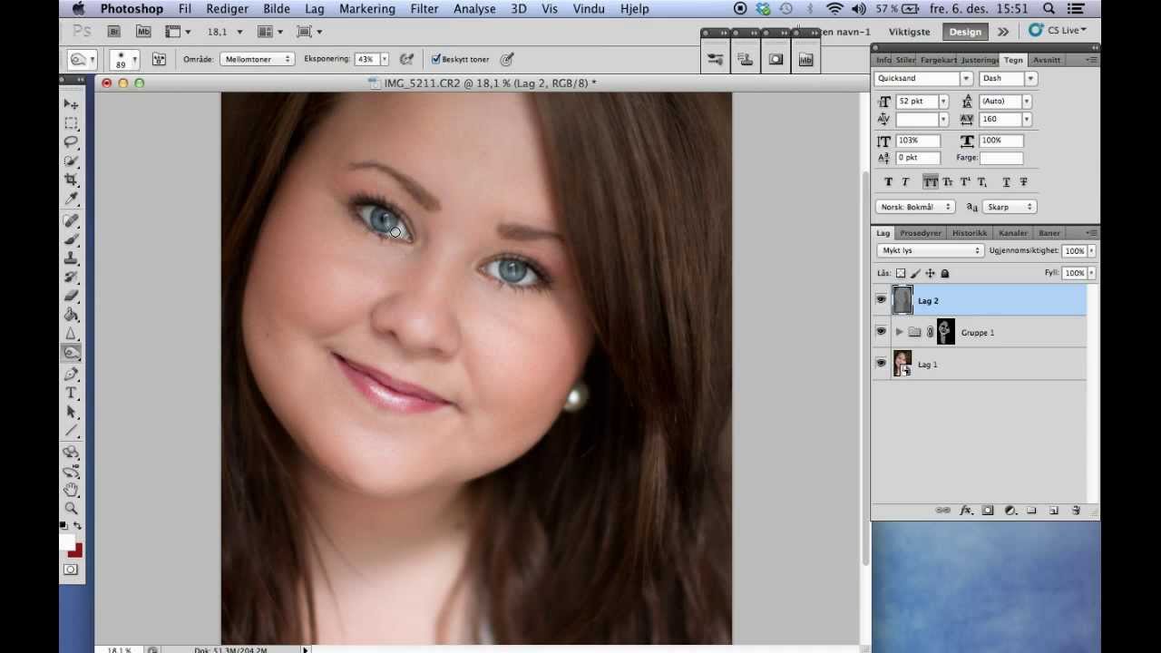Select the Clone Stamp tool
Viewport: 1161px width, 653px height.
[x=71, y=258]
